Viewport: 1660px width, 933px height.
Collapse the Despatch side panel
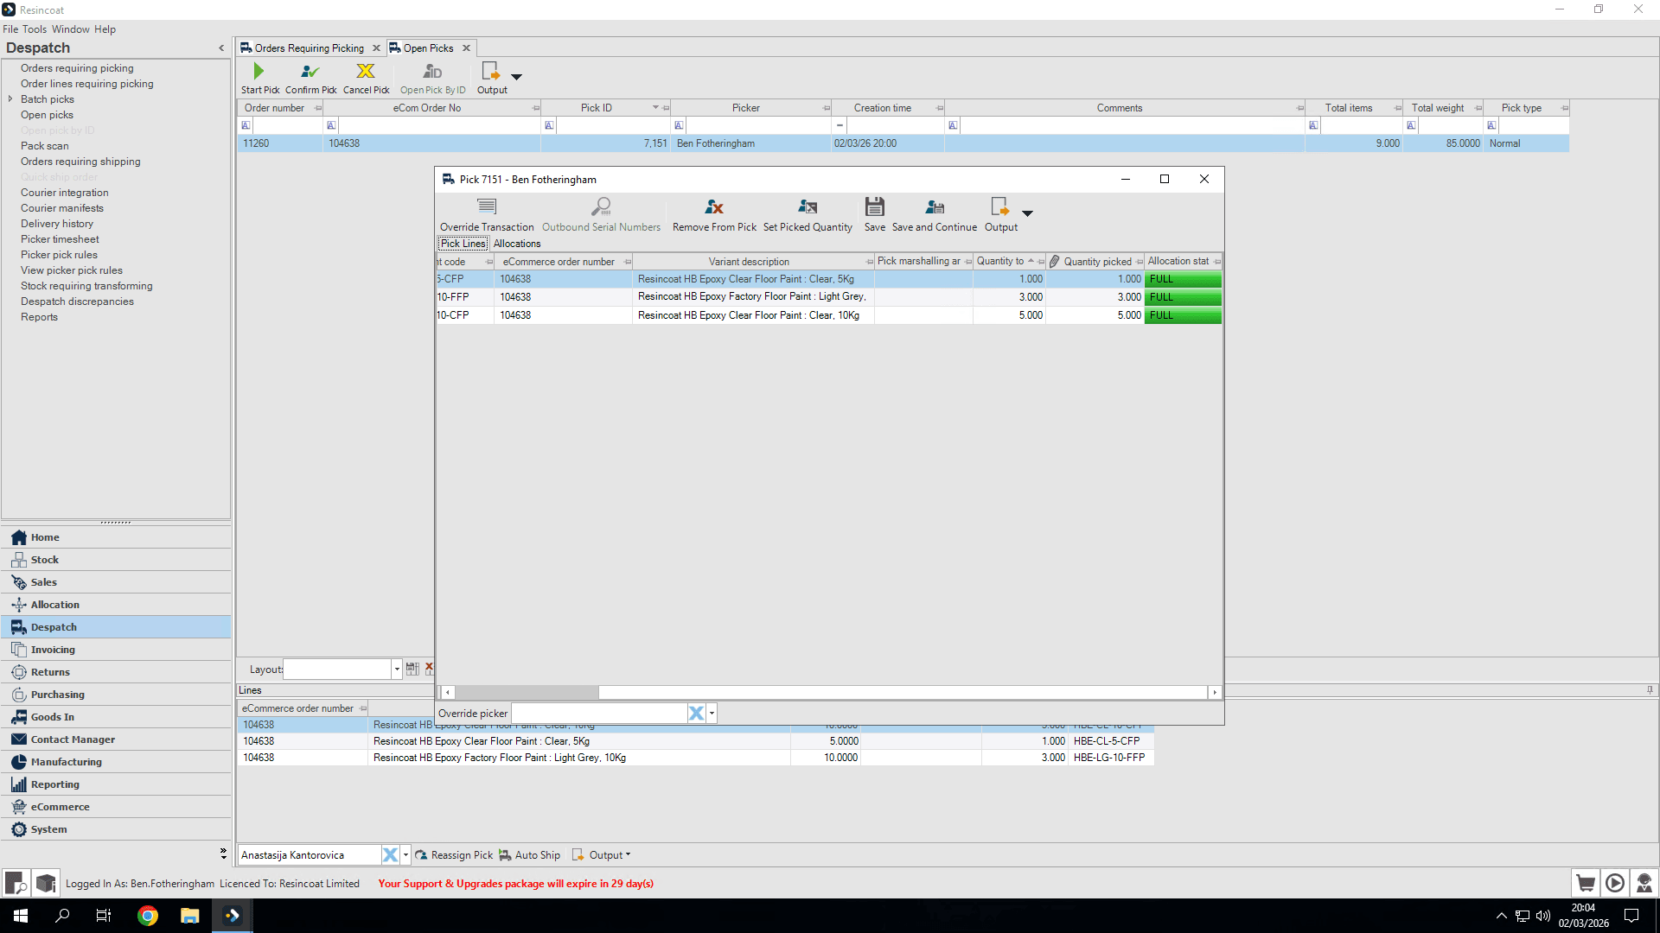pos(221,48)
